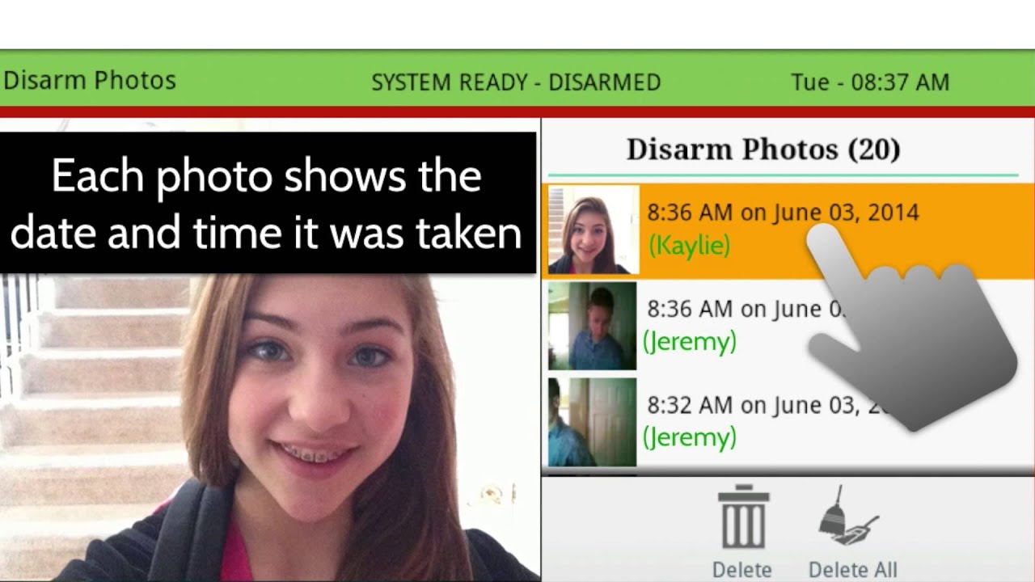Tap the trash can Delete icon
The width and height of the screenshot is (1035, 582).
pos(743,518)
